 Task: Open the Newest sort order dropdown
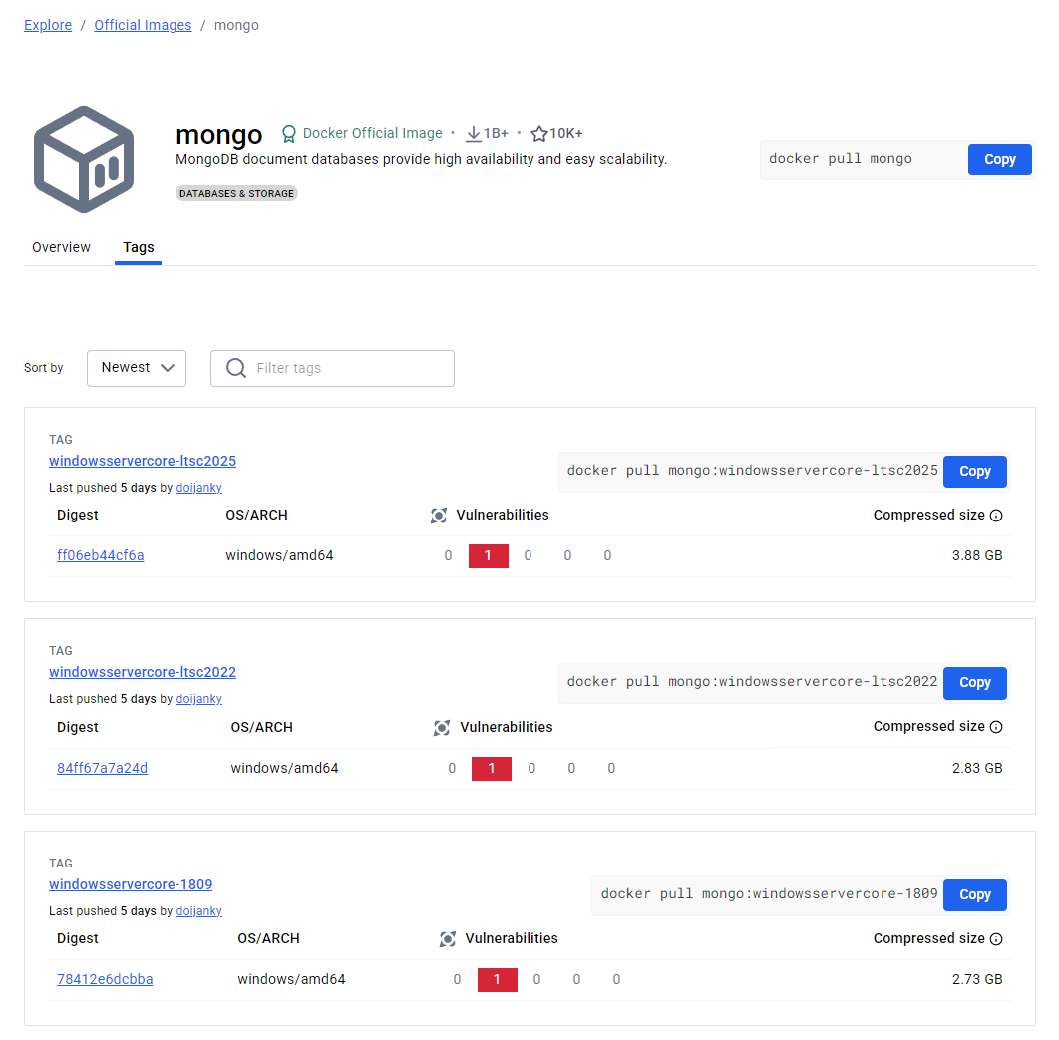137,368
